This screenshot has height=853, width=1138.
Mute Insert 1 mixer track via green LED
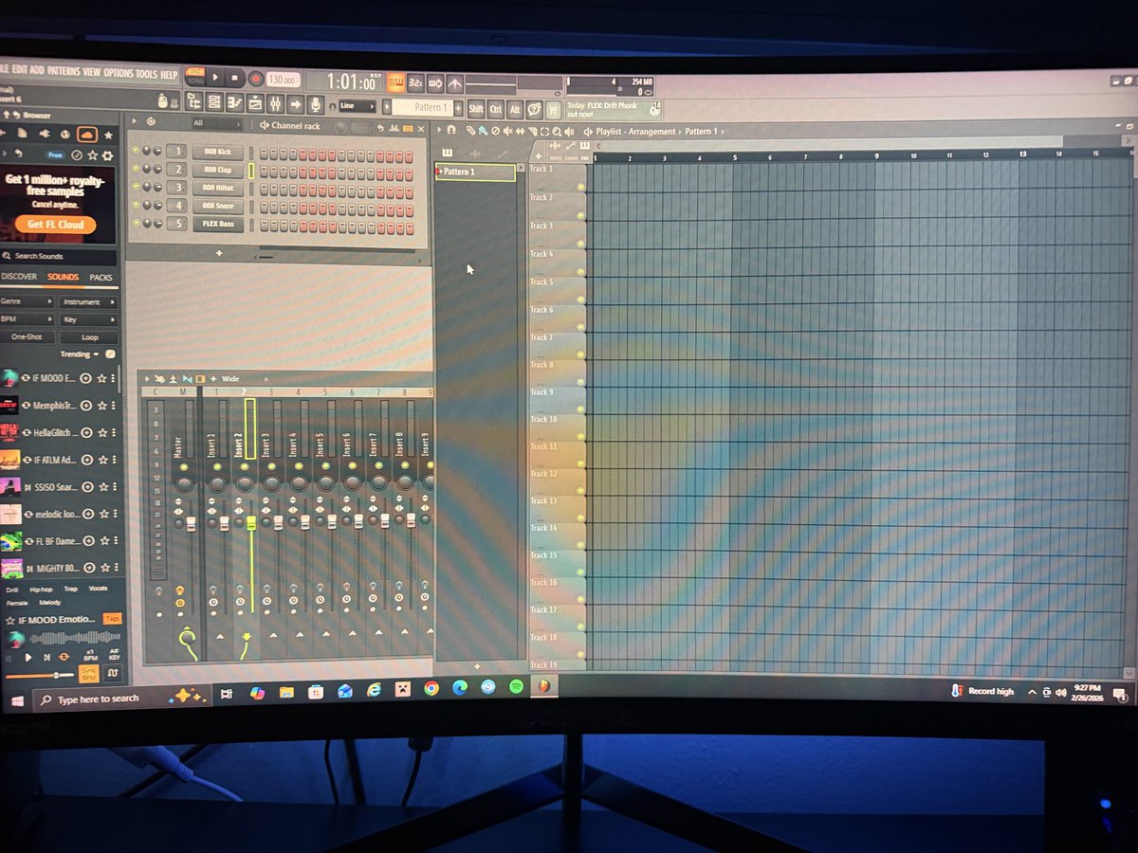(x=217, y=467)
